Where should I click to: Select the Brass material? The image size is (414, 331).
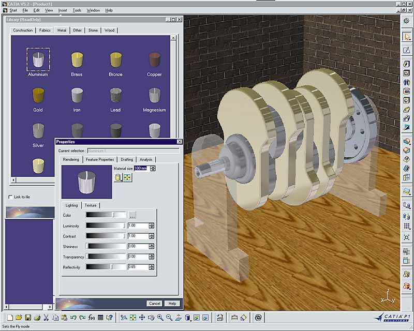point(77,64)
